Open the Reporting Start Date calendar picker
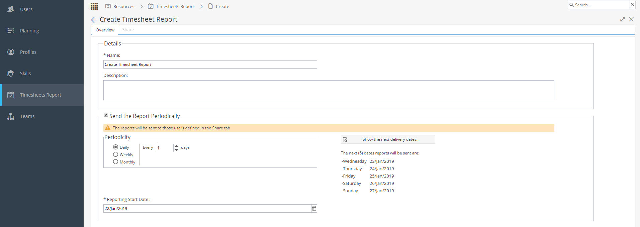 [314, 209]
